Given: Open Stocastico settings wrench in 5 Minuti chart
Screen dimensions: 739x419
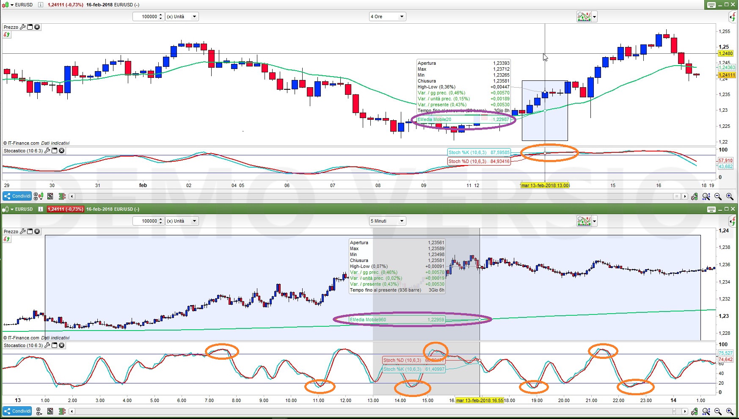Looking at the screenshot, I should click(x=47, y=345).
